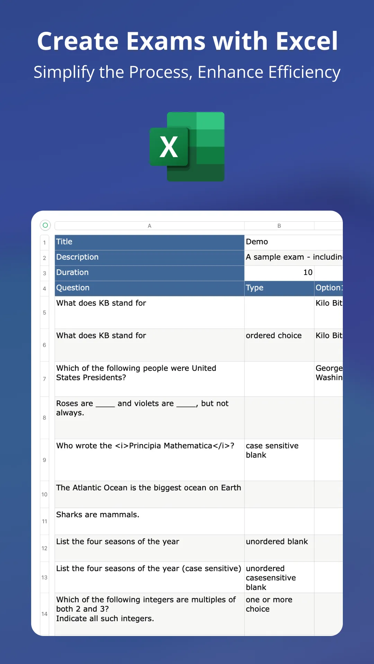Select column B header
This screenshot has height=664, width=374.
[x=279, y=226]
